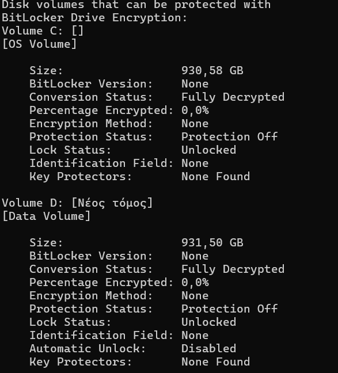Click the 'Unlocked' value for Volume C
338x373 pixels.
click(209, 150)
